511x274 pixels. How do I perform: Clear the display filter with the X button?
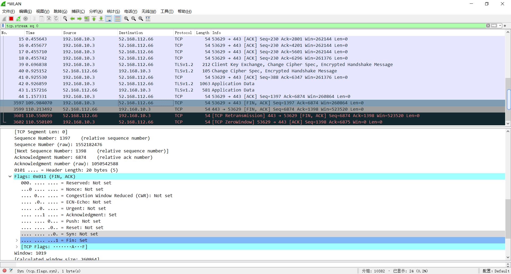[x=488, y=26]
